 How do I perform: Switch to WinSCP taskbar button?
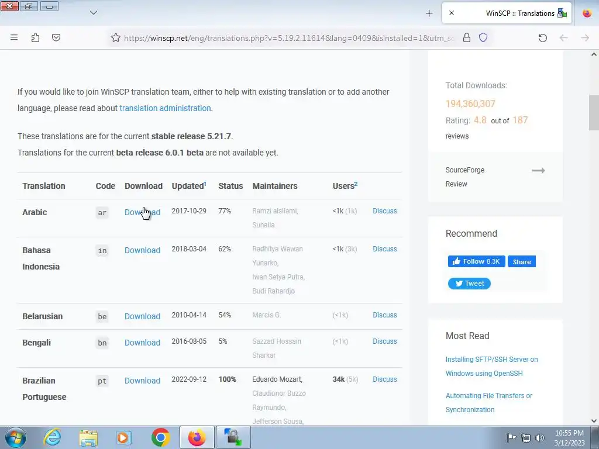pos(233,437)
